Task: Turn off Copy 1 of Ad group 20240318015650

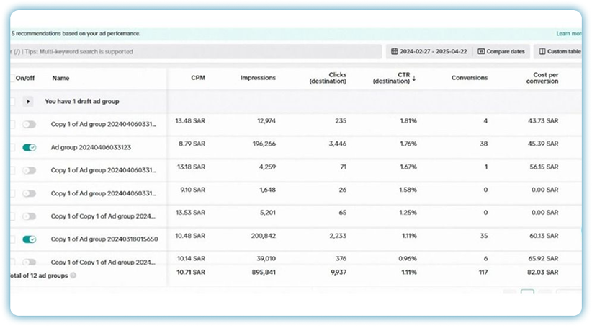Action: click(x=29, y=239)
